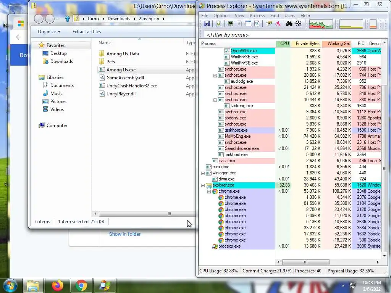This screenshot has height=293, width=391.
Task: Open Firefox from the taskbar
Action: pos(58,285)
